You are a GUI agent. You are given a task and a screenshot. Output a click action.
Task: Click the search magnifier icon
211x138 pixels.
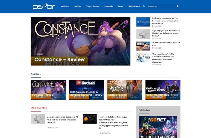178,6
